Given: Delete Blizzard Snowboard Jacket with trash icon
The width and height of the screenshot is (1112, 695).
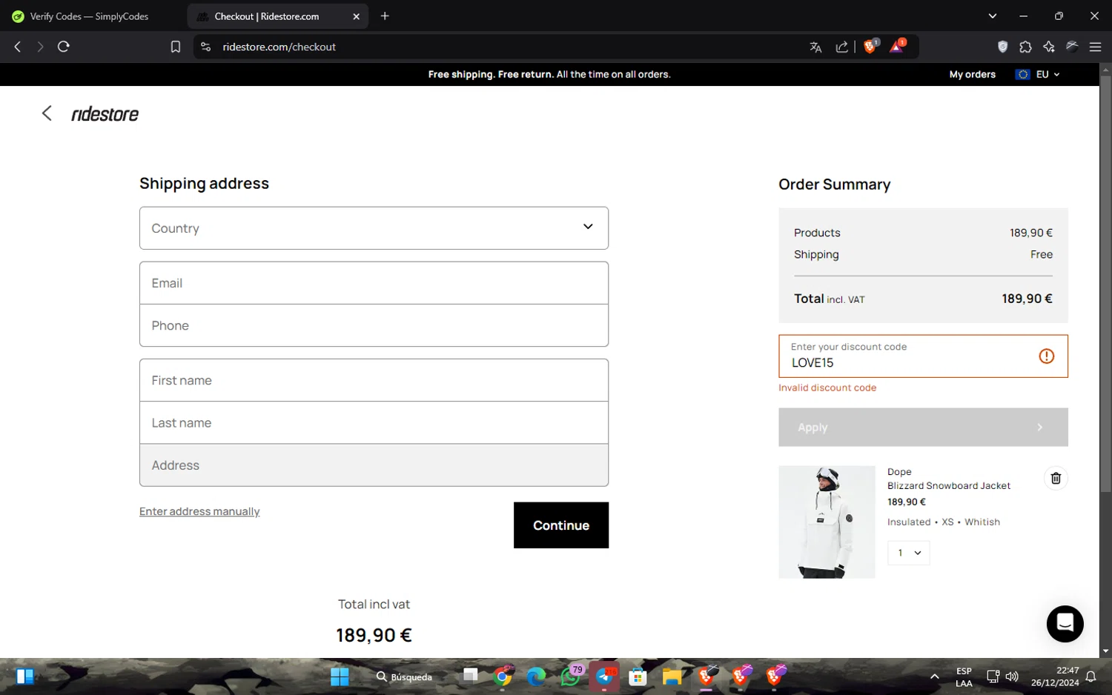Looking at the screenshot, I should pos(1056,479).
